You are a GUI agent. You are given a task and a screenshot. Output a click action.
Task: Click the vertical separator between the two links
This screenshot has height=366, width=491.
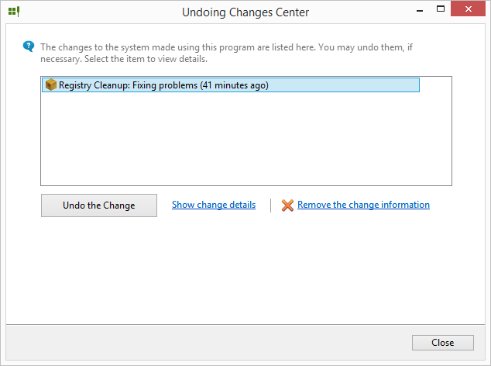(x=270, y=205)
